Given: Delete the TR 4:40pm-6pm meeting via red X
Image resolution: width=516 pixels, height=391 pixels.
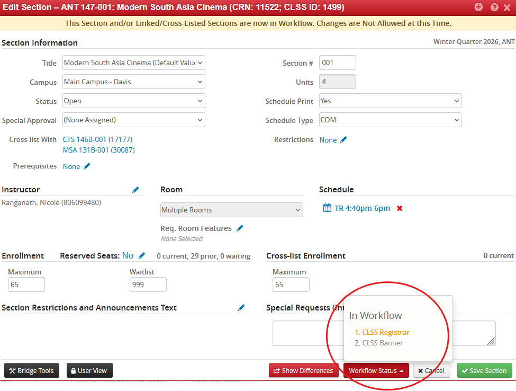Looking at the screenshot, I should coord(400,208).
